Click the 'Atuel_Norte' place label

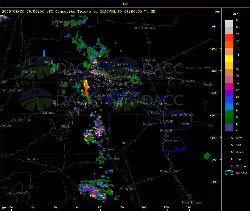[x=132, y=93]
